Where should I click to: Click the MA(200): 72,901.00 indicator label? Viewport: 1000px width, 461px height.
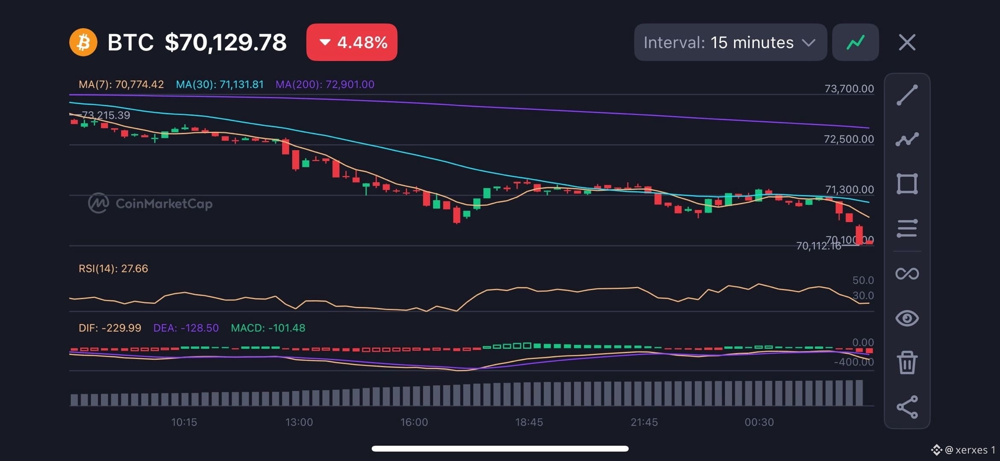(x=325, y=85)
